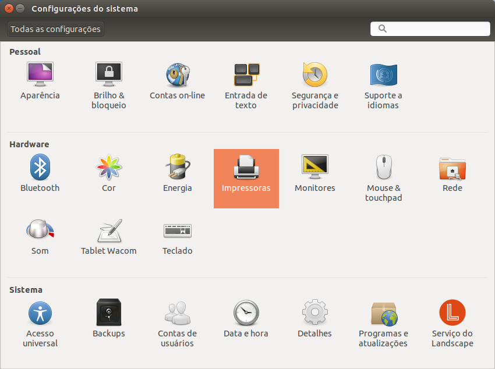Open the Aparência settings icon
This screenshot has height=369, width=495.
coord(40,74)
